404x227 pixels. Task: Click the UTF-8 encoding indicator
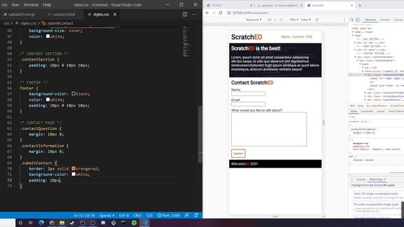pos(124,215)
